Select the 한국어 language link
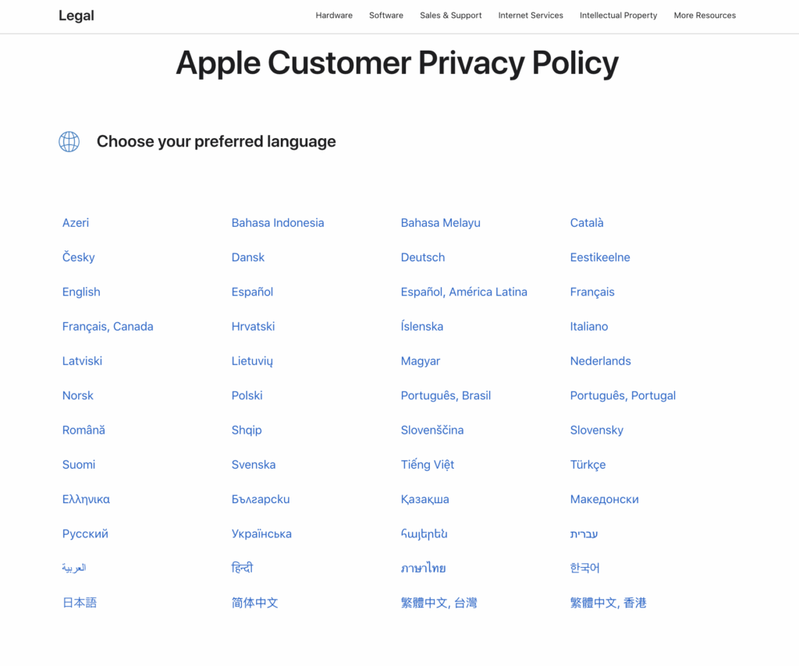Image resolution: width=799 pixels, height=666 pixels. point(585,568)
